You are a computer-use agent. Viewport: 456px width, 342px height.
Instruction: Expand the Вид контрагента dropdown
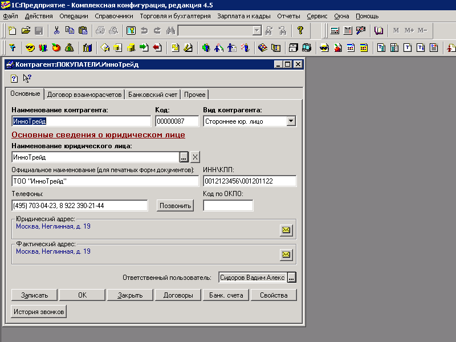[x=291, y=121]
